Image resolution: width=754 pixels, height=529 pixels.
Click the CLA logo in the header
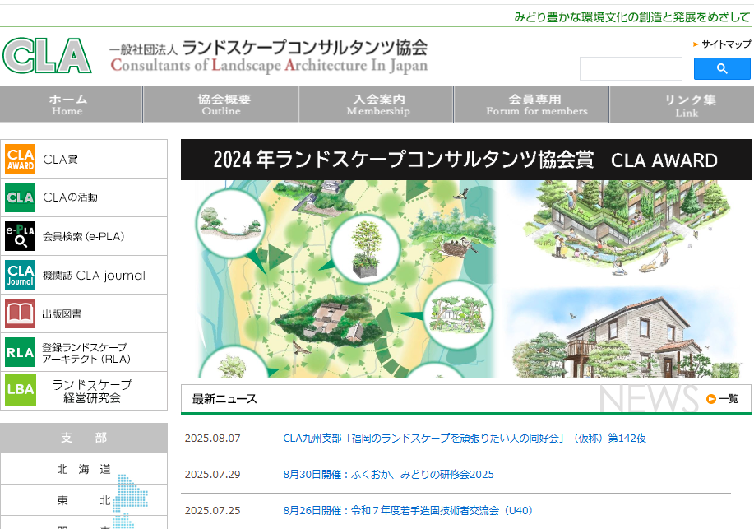coord(47,56)
